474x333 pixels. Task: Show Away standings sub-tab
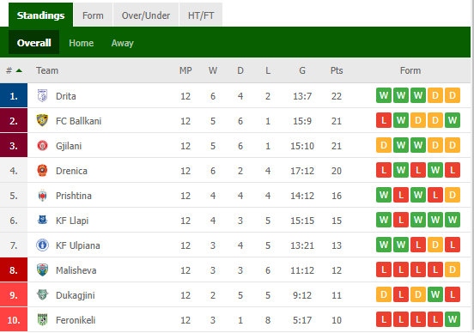pos(122,43)
